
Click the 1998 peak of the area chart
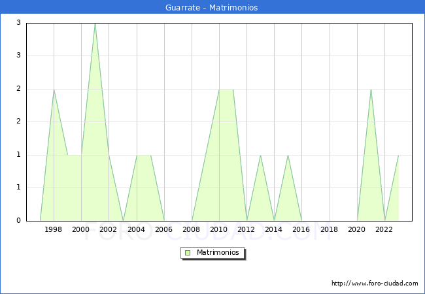point(54,90)
